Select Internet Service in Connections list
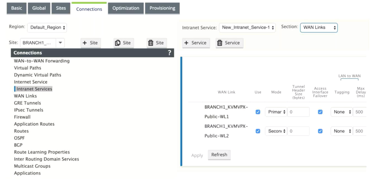This screenshot has width=381, height=180. coord(30,82)
